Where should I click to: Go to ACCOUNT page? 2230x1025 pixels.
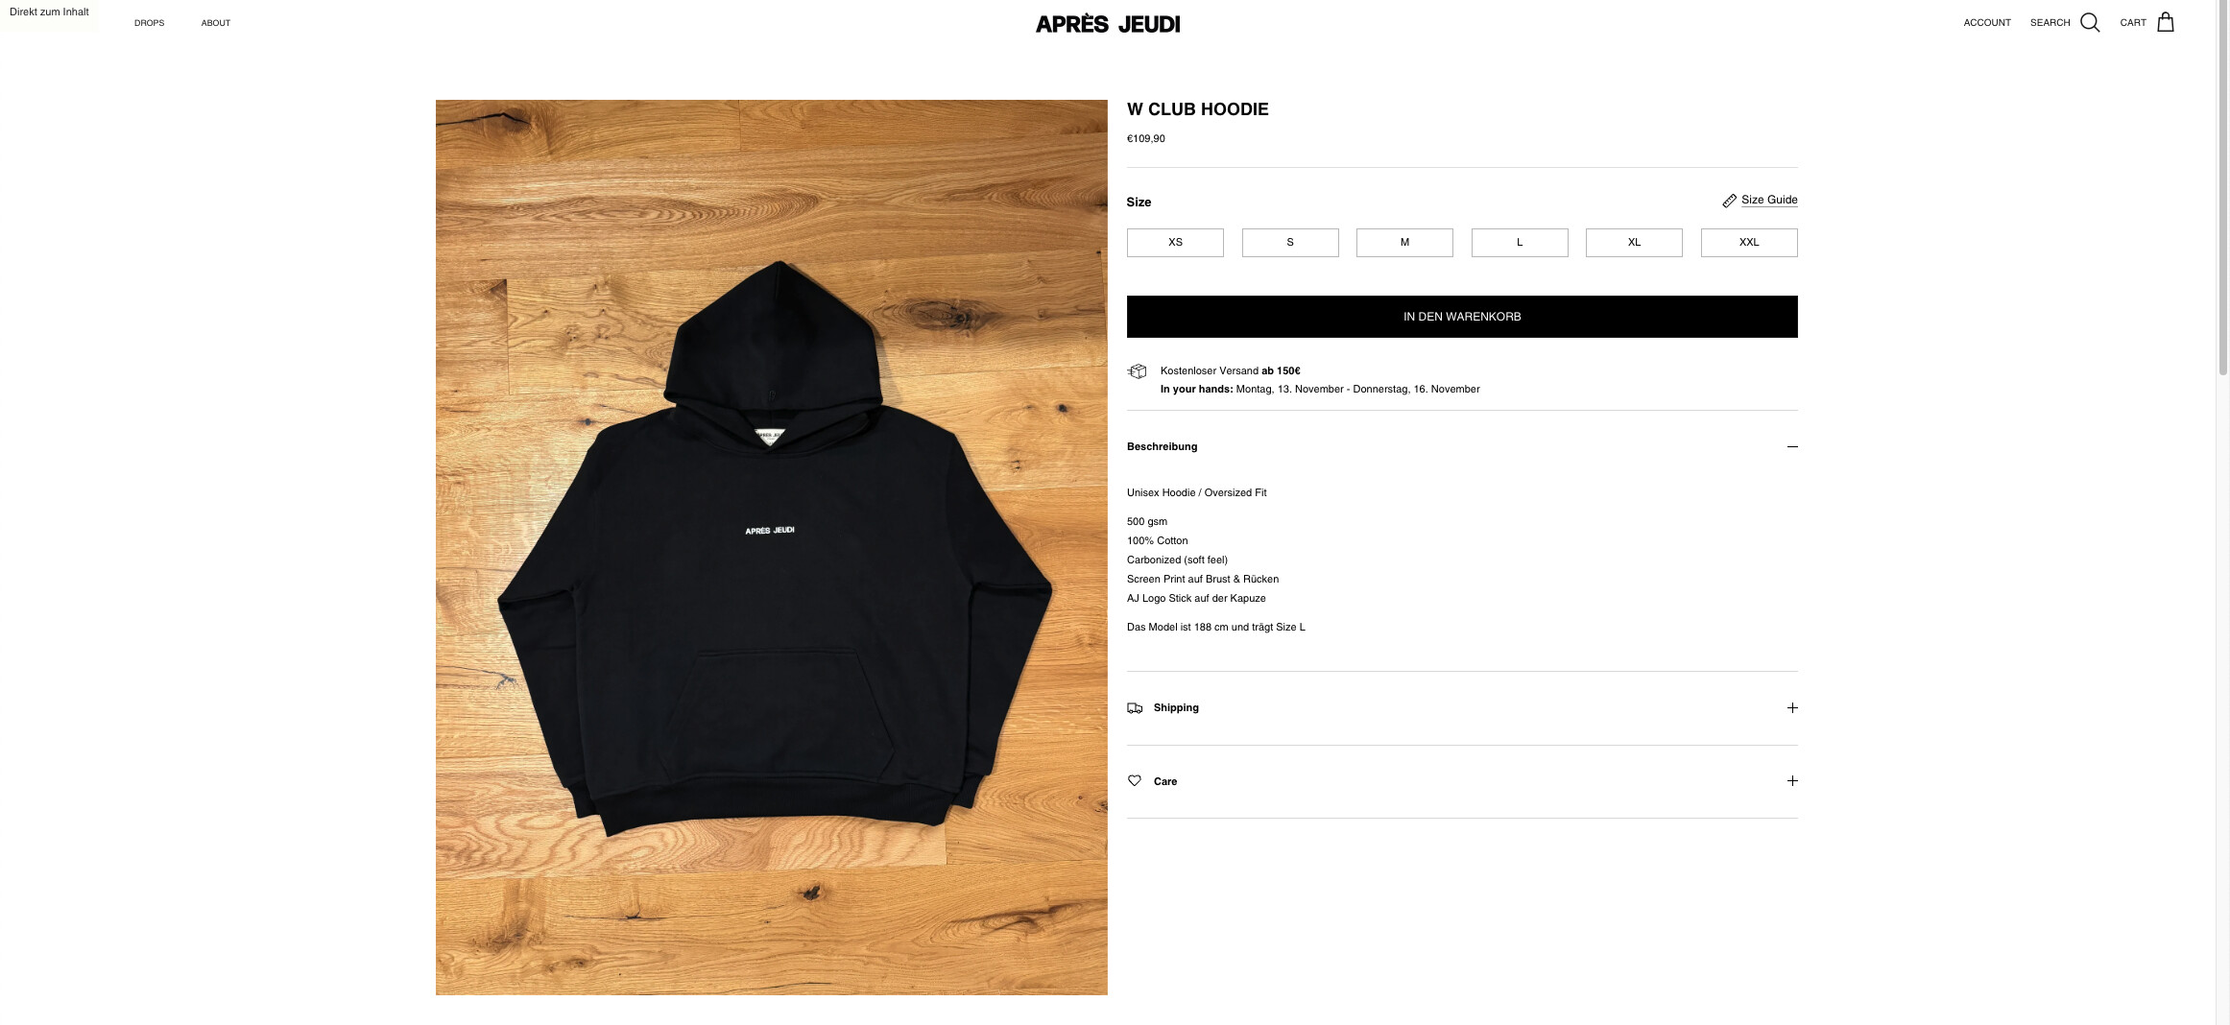click(x=1987, y=23)
